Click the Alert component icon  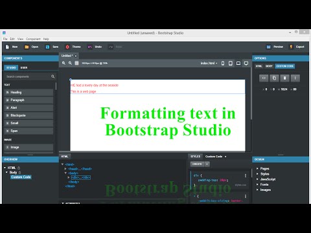[7, 107]
